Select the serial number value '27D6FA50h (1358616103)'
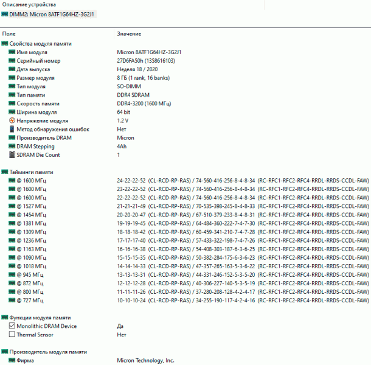The height and width of the screenshot is (365, 371). point(146,61)
